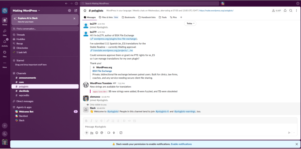This screenshot has height=149, width=301.
Task: Open the send options dropdown arrow
Action: 294,133
